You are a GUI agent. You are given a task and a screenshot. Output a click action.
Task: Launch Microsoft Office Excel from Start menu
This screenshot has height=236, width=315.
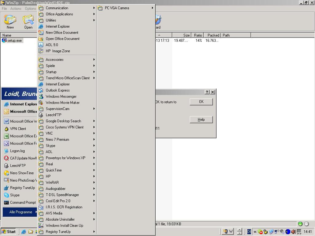20,136
